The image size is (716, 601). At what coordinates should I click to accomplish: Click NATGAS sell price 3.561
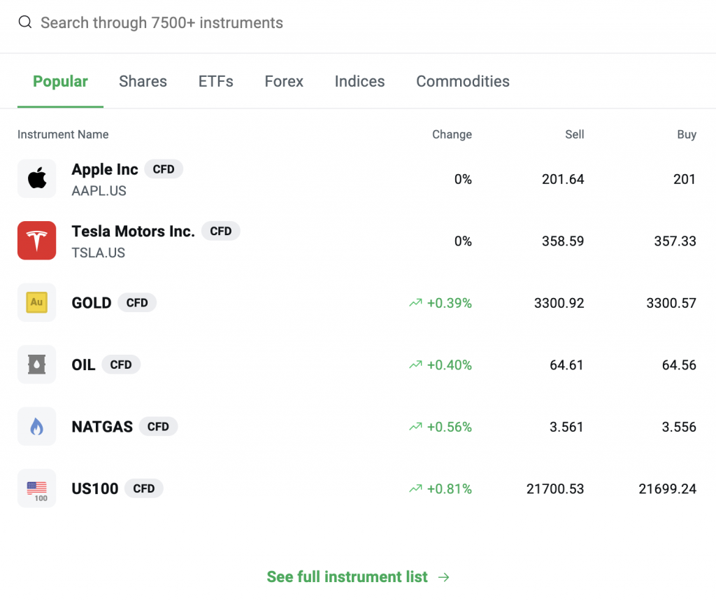[x=566, y=427]
